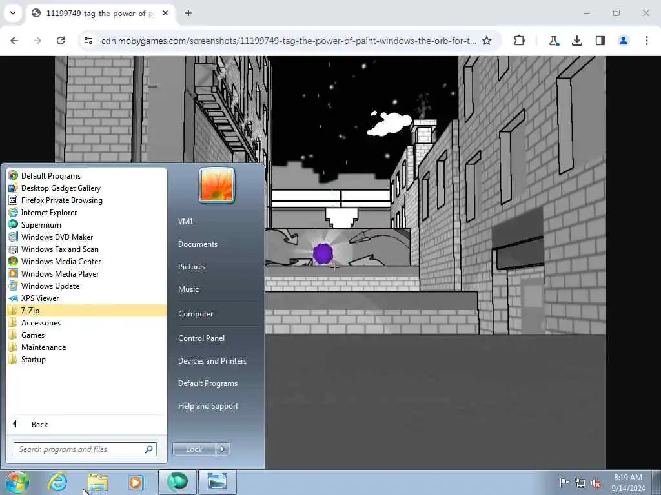Click the network icon in system tray

[x=580, y=483]
